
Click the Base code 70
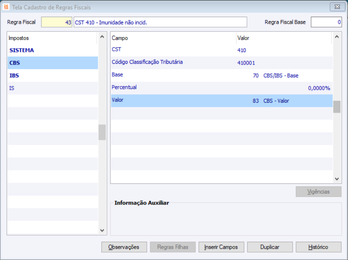click(x=256, y=76)
